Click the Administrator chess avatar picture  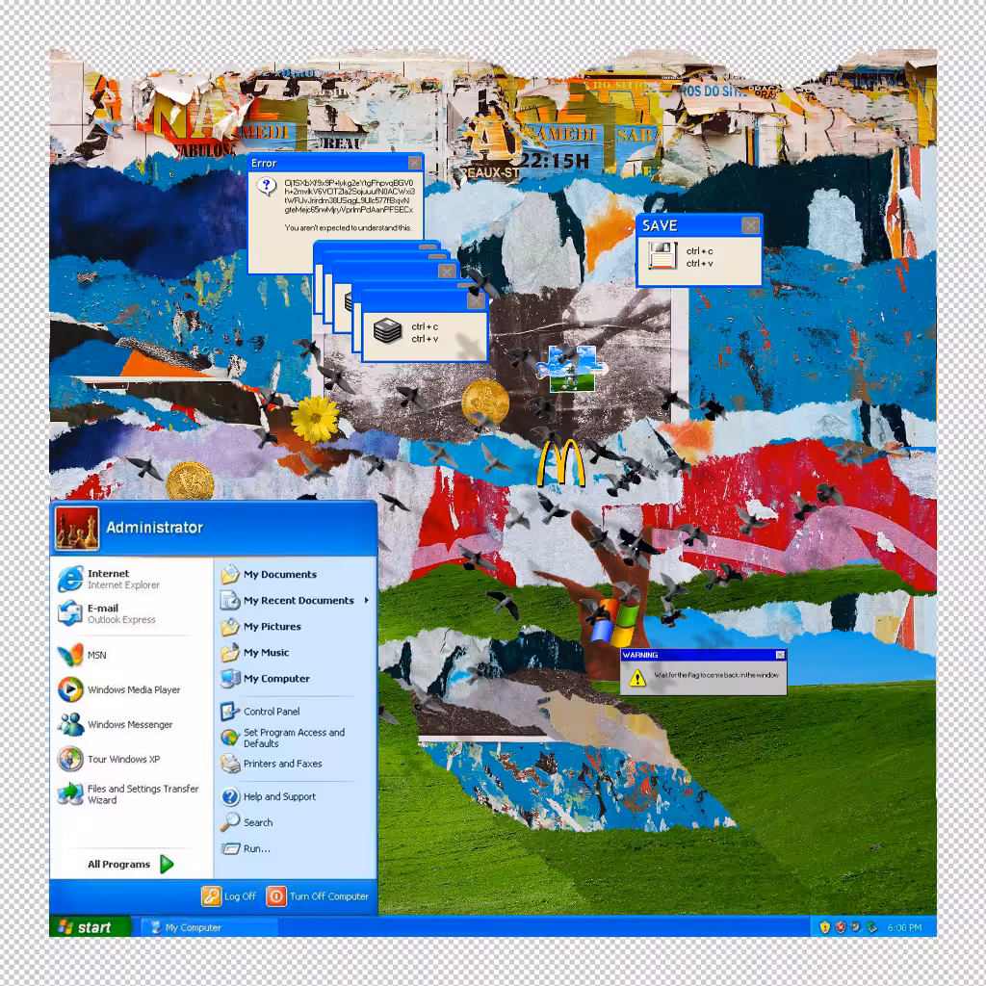77,529
